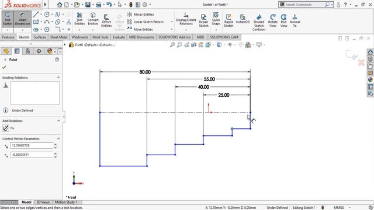Open the PropertyManager tab

(17, 51)
